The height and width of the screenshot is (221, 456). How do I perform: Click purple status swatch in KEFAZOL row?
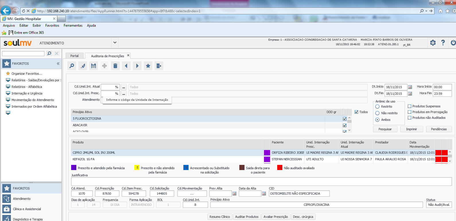pyautogui.click(x=267, y=159)
